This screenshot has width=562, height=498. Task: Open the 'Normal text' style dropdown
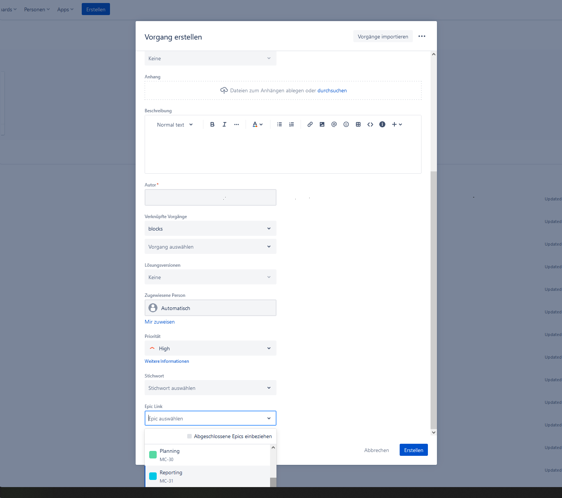click(174, 124)
